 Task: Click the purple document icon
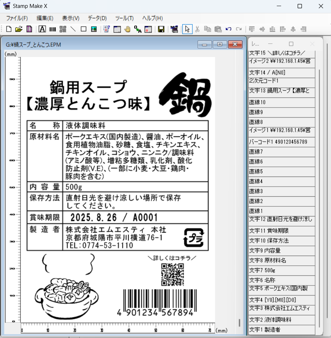29,29
